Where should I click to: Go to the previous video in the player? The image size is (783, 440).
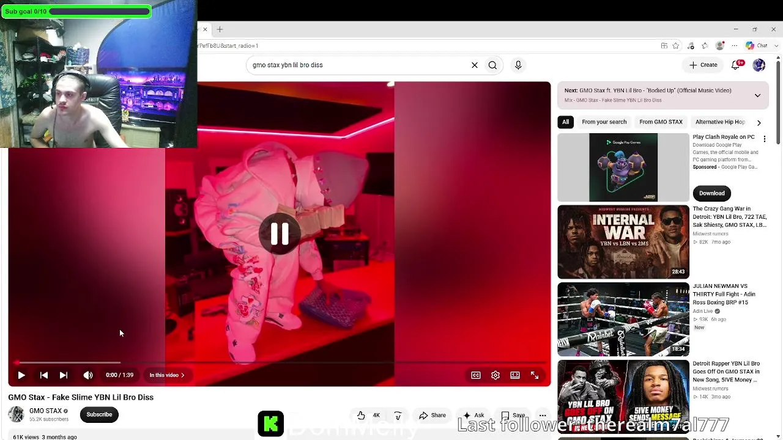point(43,375)
